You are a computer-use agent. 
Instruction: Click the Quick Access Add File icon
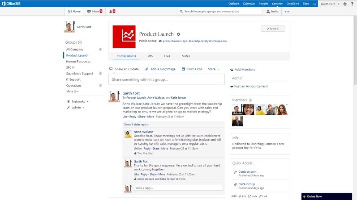click(240, 196)
